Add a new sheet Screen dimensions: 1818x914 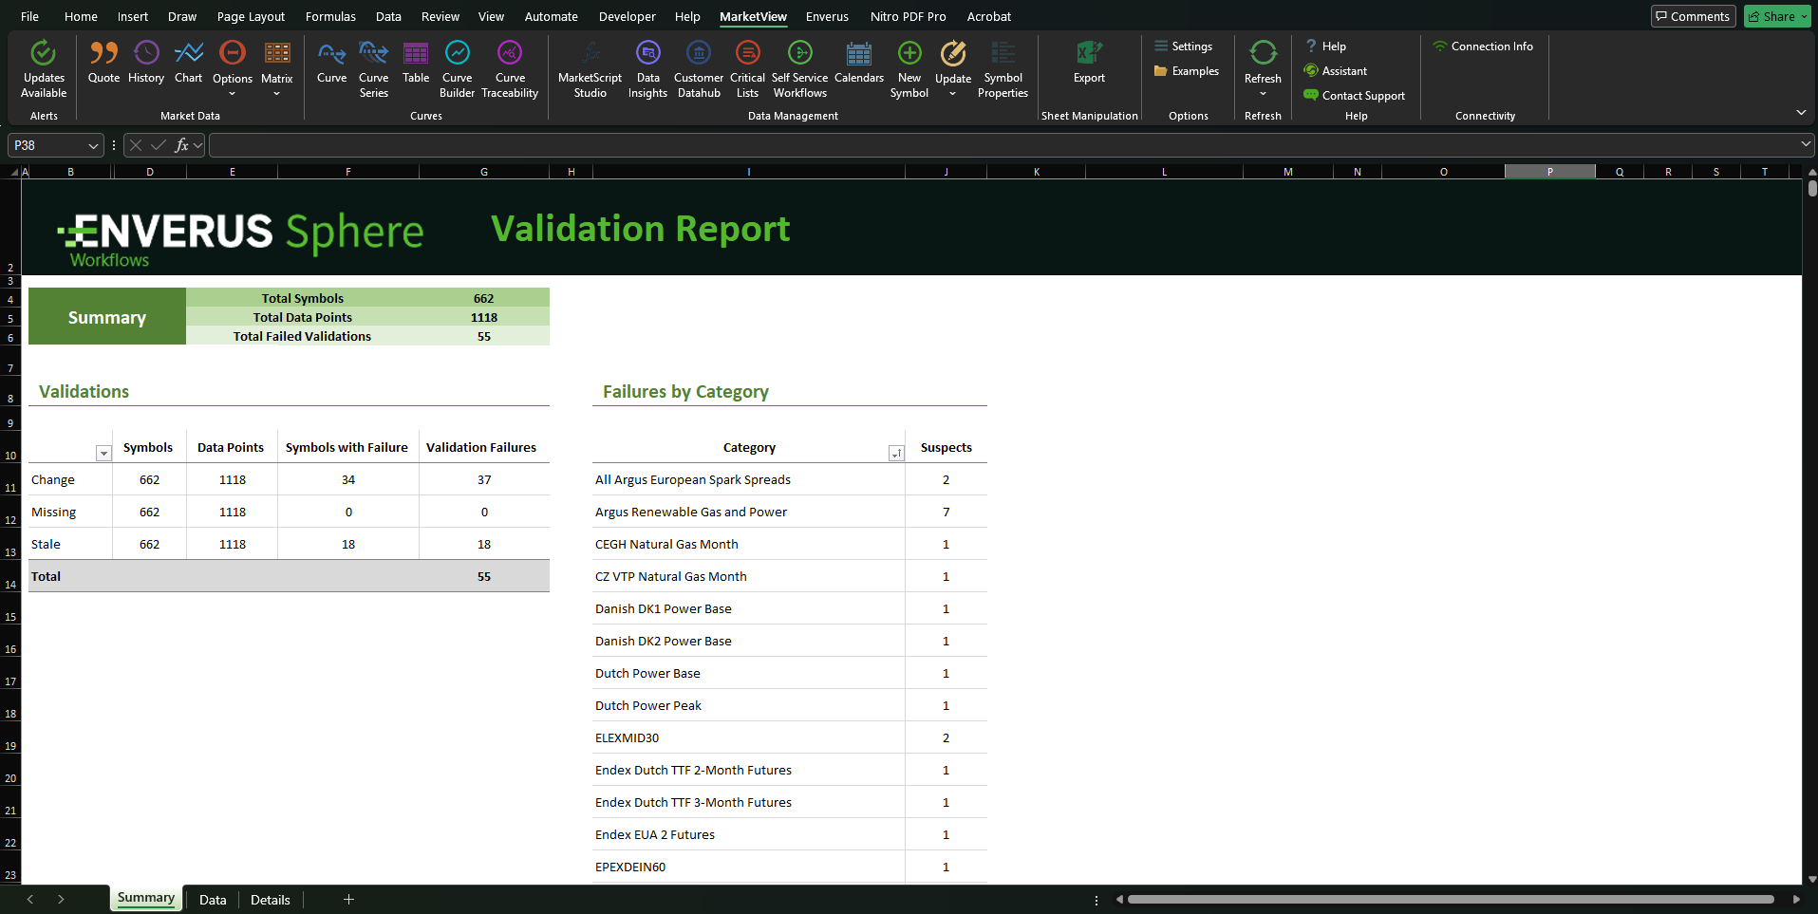(x=348, y=900)
